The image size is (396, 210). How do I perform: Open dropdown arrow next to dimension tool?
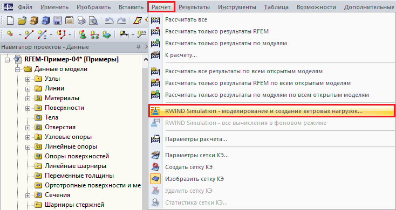click(133, 34)
